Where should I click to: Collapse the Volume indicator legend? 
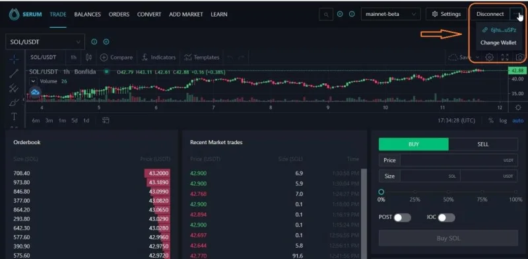[33, 81]
